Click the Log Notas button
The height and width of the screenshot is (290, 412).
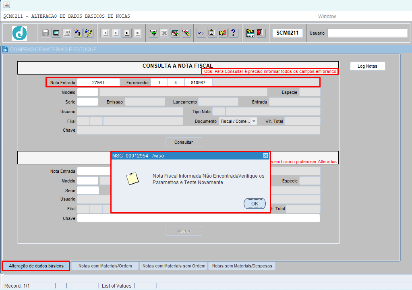[x=367, y=66]
